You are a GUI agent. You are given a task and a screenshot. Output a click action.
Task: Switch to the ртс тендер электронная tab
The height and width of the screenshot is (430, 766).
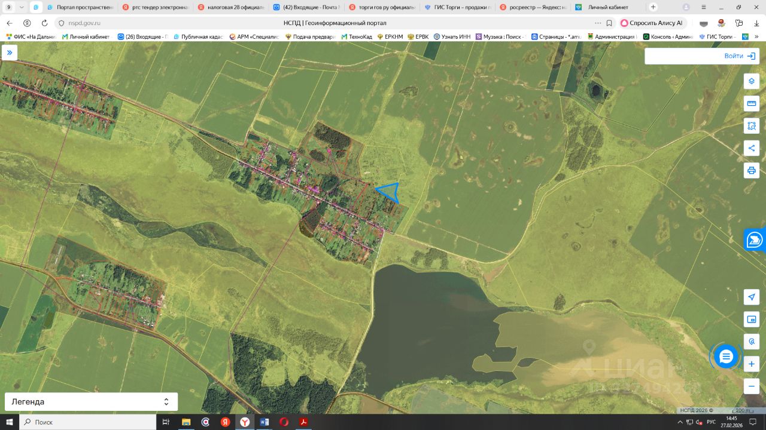click(155, 7)
